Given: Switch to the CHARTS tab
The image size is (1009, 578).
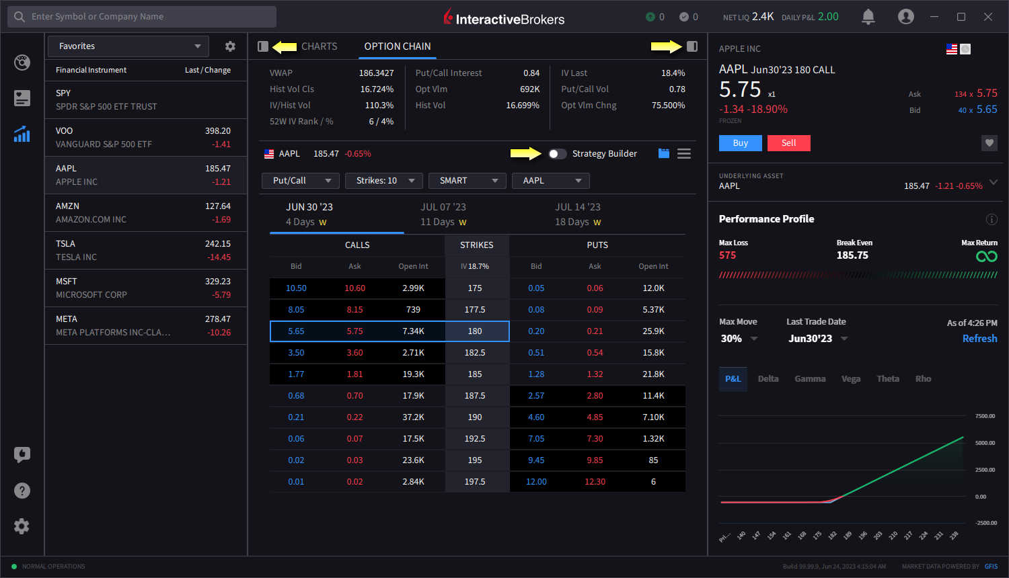Looking at the screenshot, I should pos(320,46).
